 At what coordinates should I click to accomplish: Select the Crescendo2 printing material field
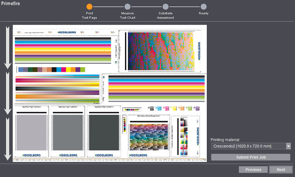pos(248,146)
